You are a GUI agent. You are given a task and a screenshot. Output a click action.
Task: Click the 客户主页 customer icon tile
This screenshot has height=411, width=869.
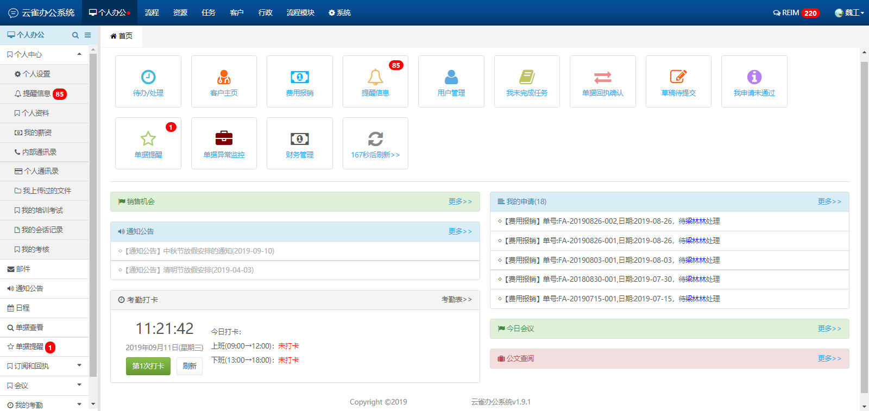click(224, 81)
